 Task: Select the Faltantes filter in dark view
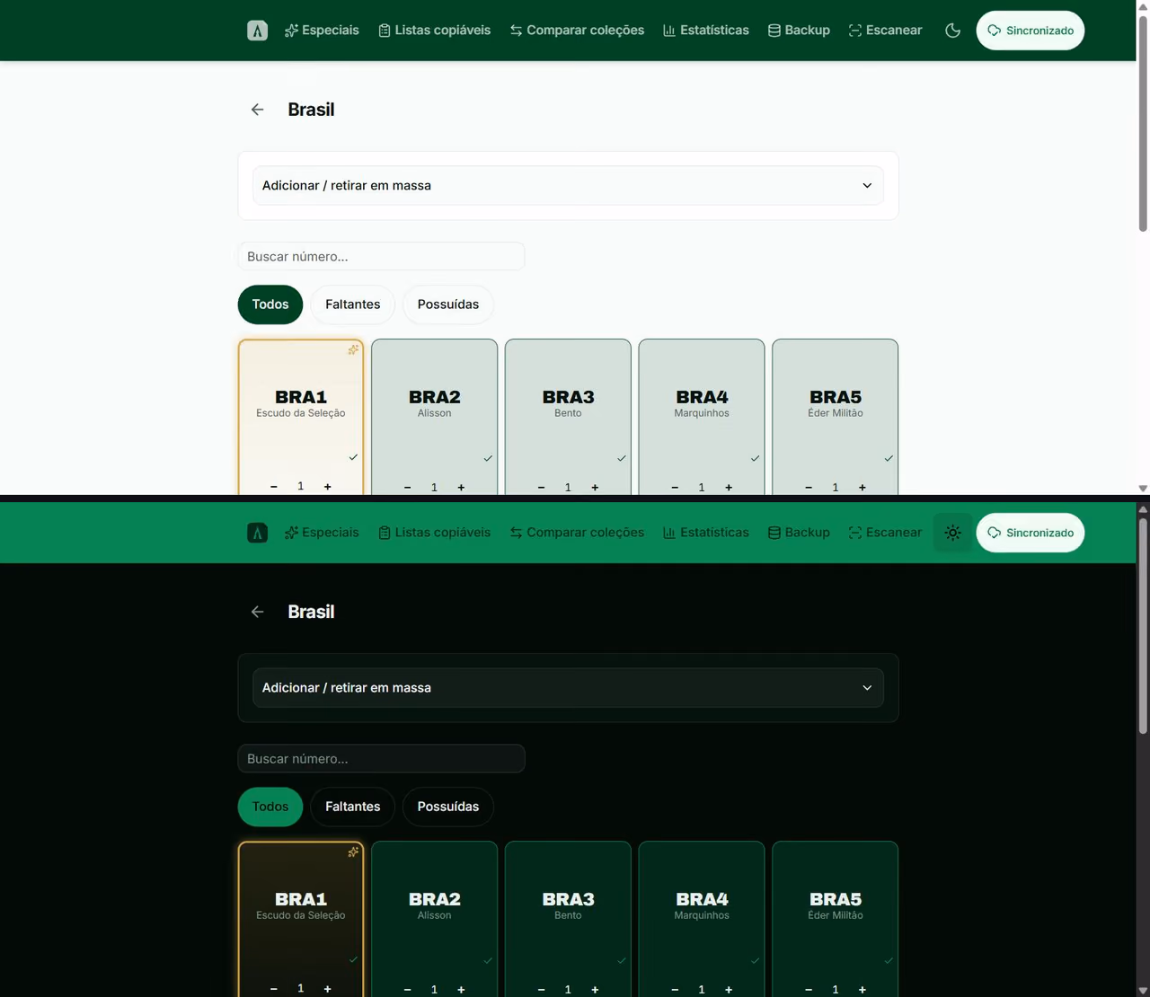pos(353,807)
